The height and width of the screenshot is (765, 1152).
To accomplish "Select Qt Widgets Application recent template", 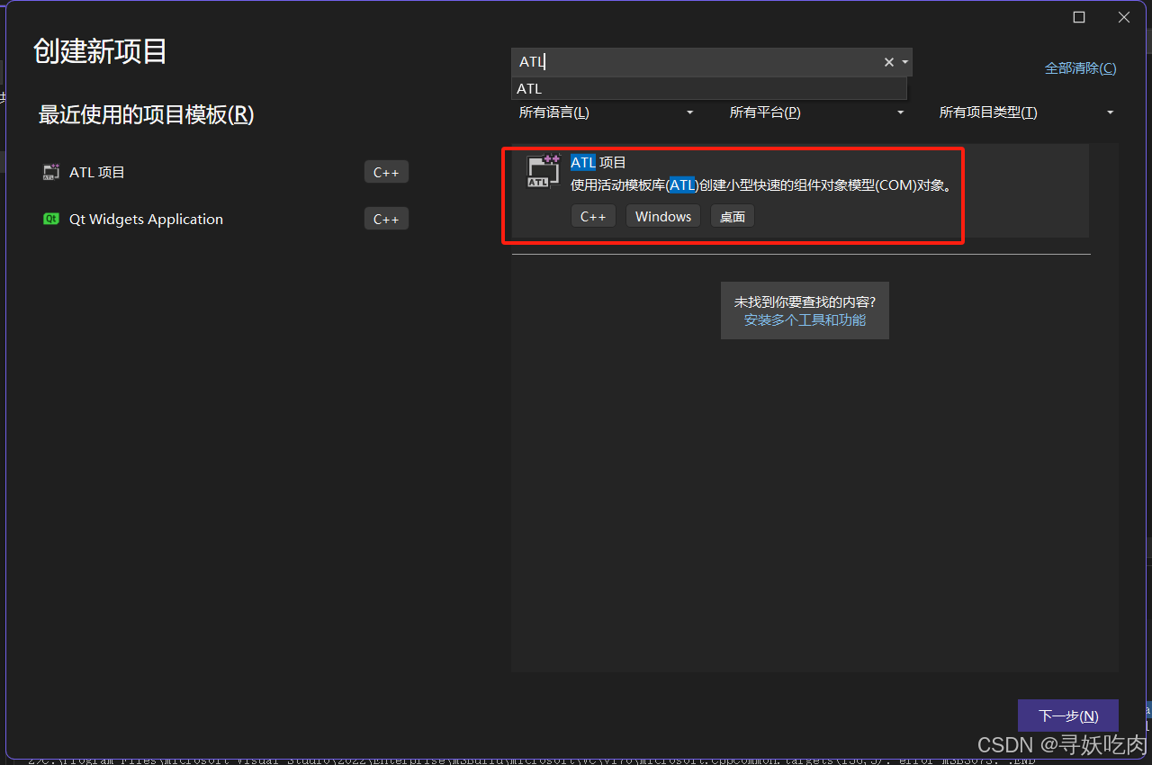I will pyautogui.click(x=226, y=219).
